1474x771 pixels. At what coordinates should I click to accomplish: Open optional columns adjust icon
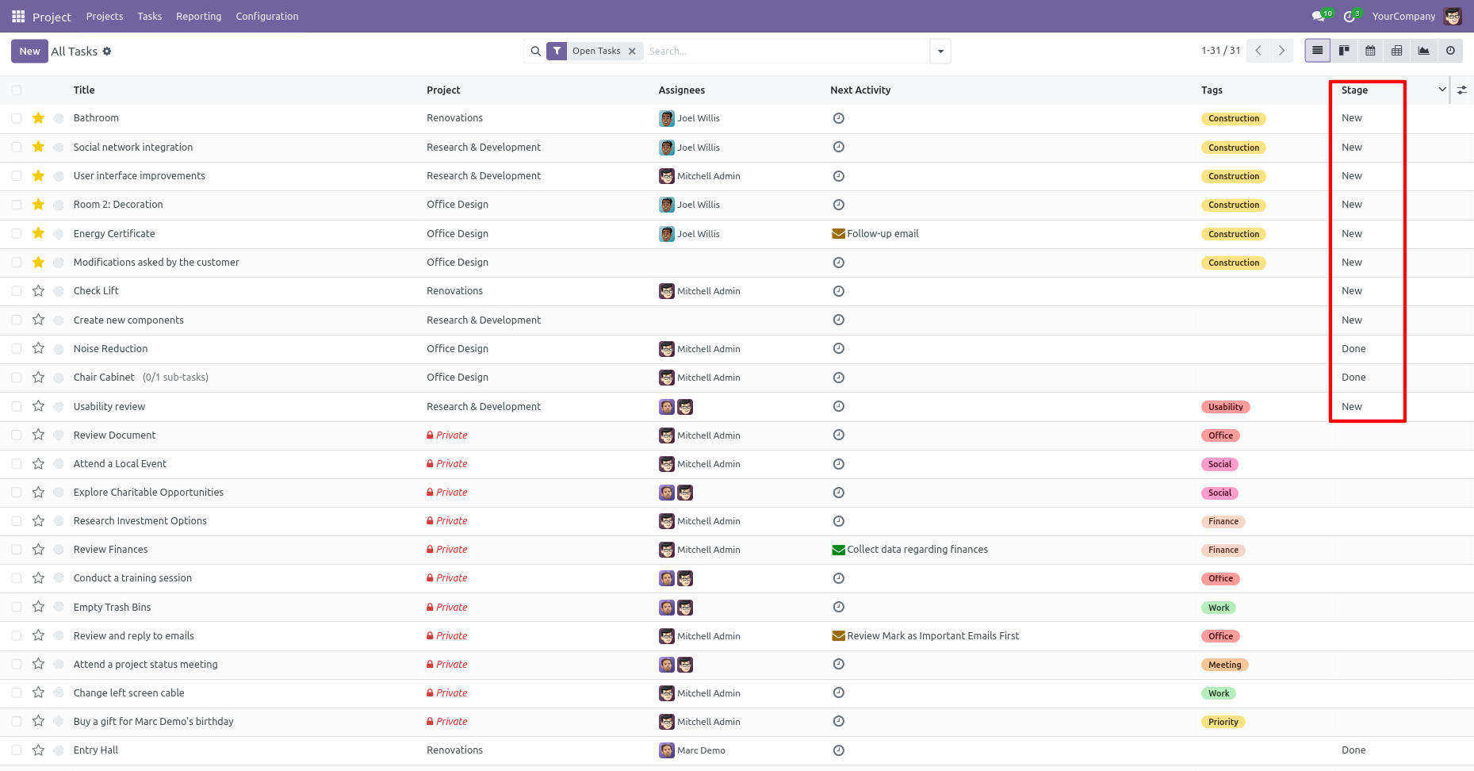(x=1462, y=90)
